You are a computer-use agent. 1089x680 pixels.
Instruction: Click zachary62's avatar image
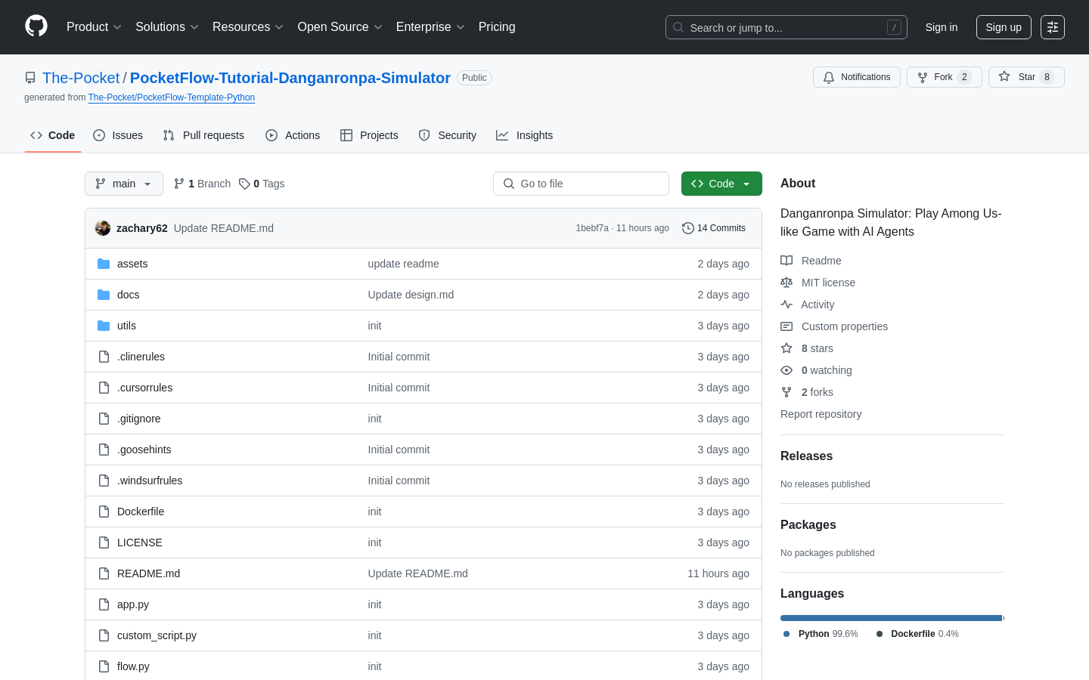point(103,228)
